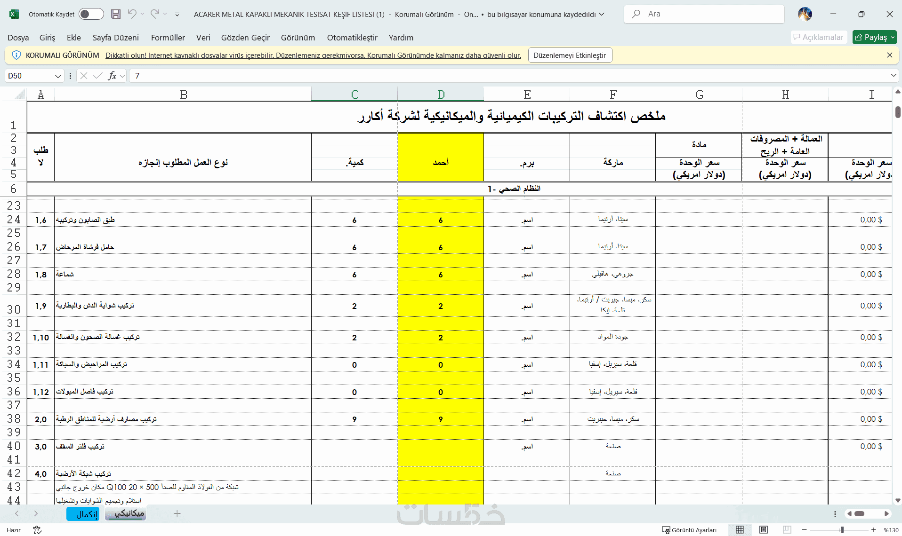Viewport: 902px width, 536px height.
Task: Toggle the Otomatik Kaydet switch
Action: point(91,14)
